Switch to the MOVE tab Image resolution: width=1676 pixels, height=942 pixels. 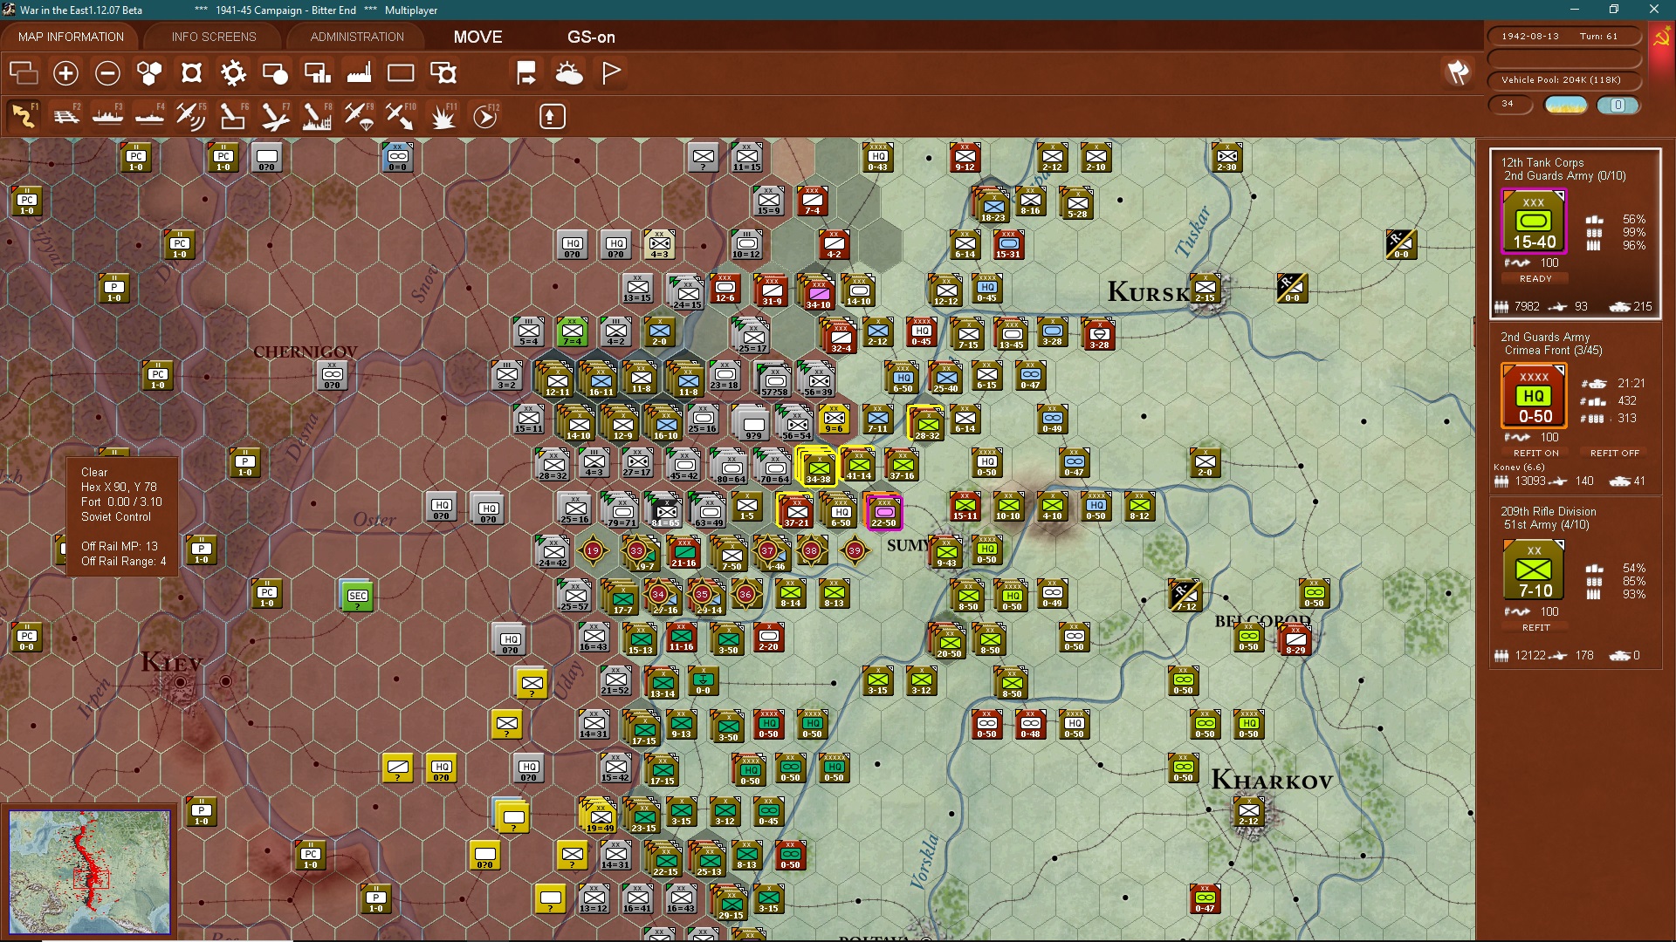point(477,37)
